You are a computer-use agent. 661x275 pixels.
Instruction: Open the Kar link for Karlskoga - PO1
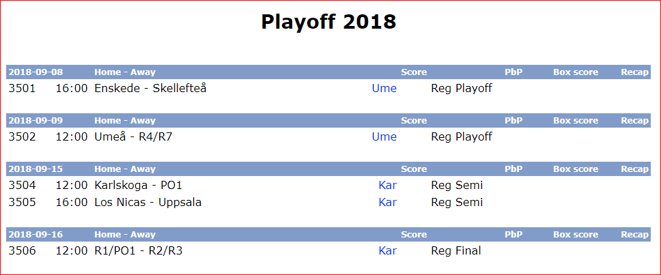(x=387, y=186)
